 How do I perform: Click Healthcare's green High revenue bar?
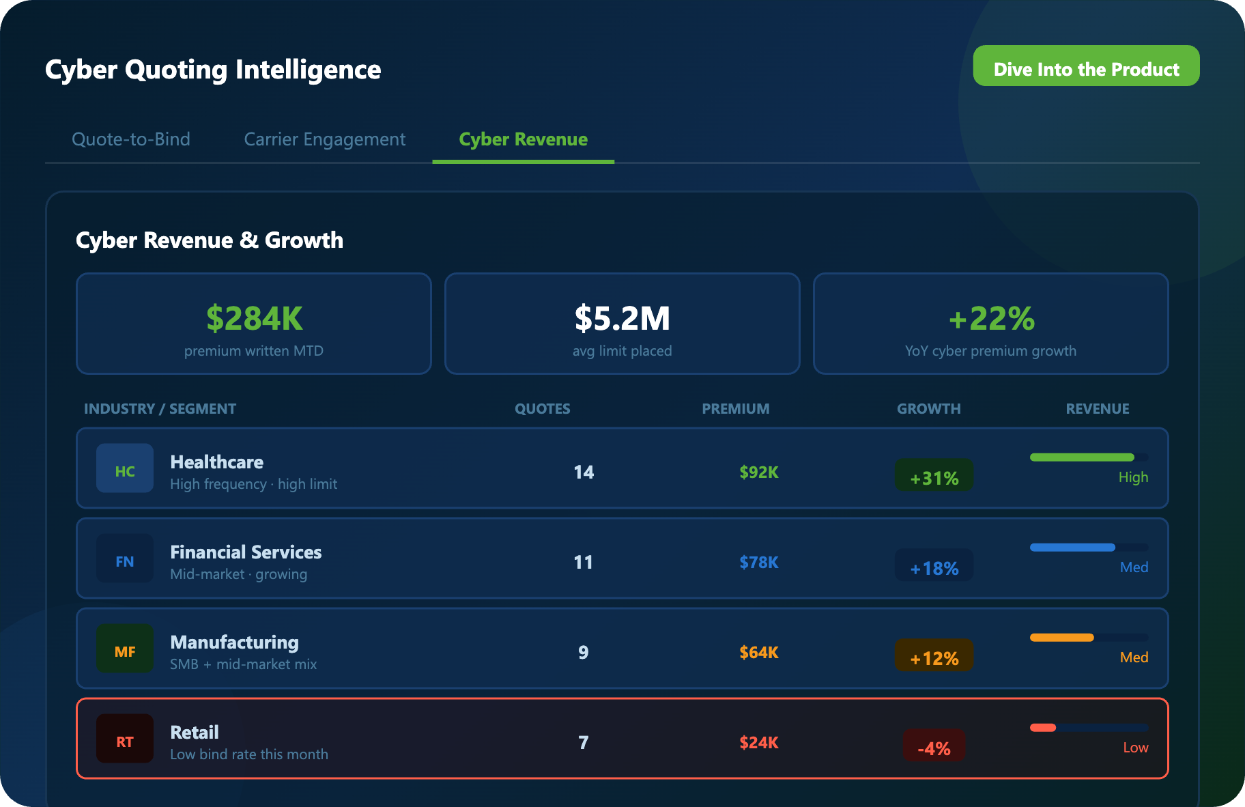[x=1082, y=457]
